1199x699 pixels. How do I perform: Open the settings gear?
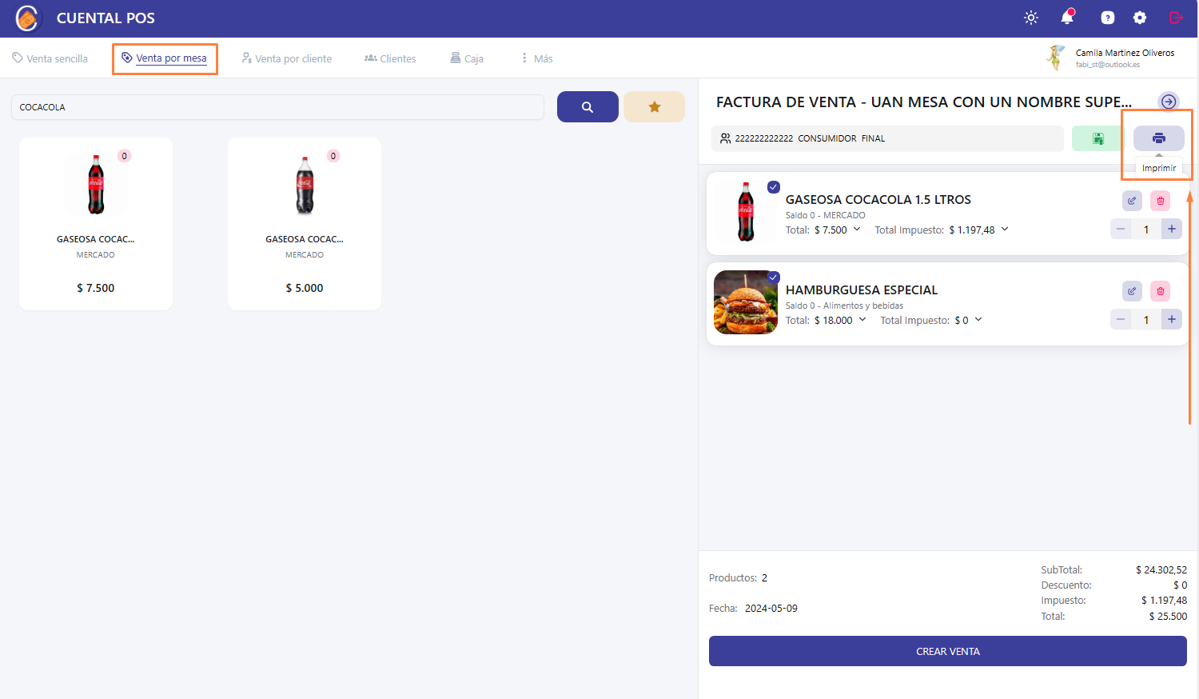click(1140, 18)
